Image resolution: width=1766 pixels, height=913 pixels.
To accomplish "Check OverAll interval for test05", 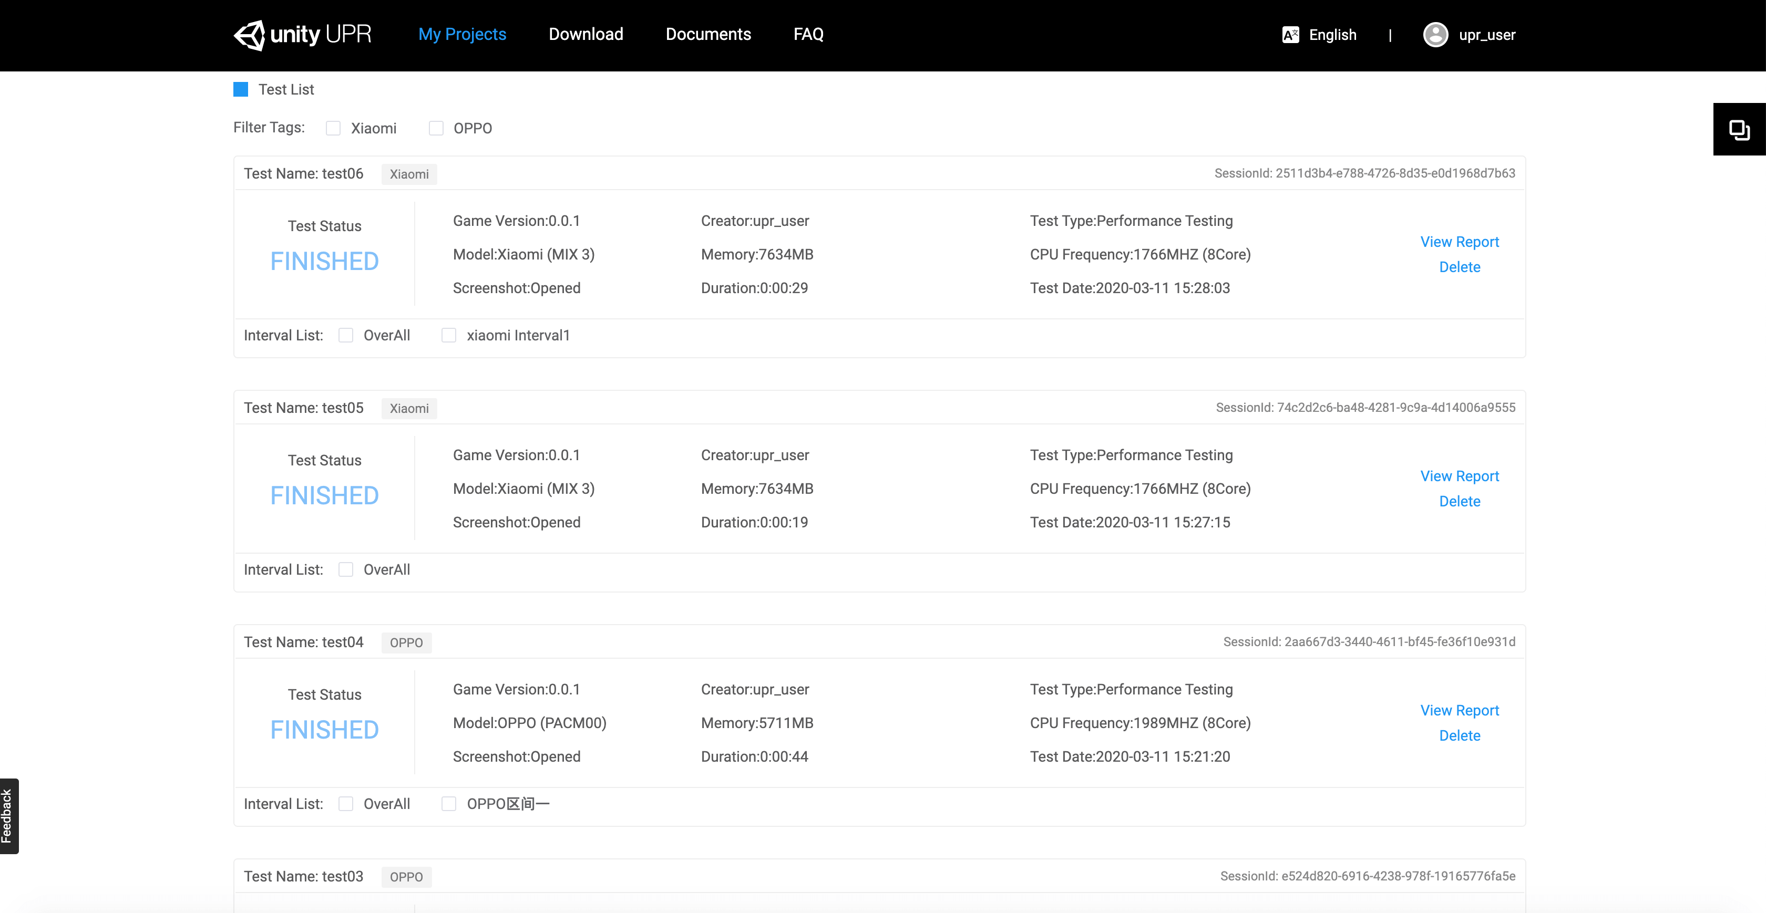I will coord(346,569).
